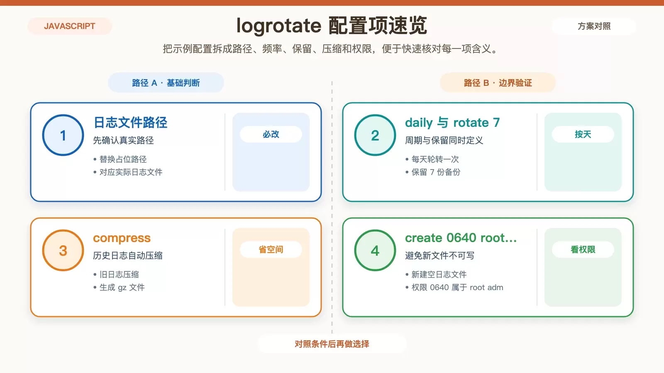
Task: Click the number 2 circle badge
Action: (x=375, y=135)
